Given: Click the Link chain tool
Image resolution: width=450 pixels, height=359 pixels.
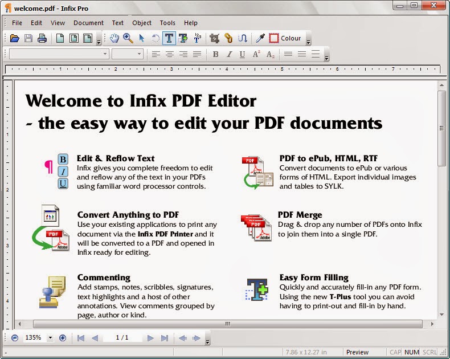Looking at the screenshot, I should point(228,38).
